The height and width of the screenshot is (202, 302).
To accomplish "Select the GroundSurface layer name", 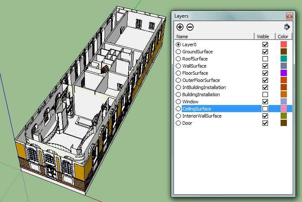I will (x=197, y=52).
